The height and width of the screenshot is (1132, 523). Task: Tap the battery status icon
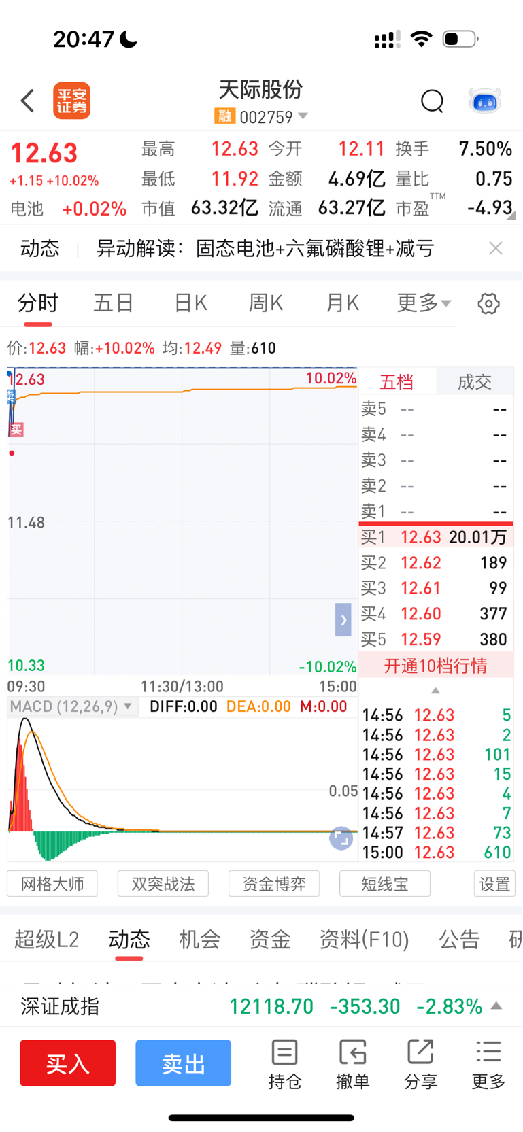click(x=460, y=39)
